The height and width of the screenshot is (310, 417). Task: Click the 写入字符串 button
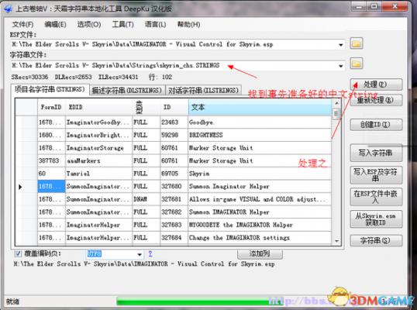[376, 153]
